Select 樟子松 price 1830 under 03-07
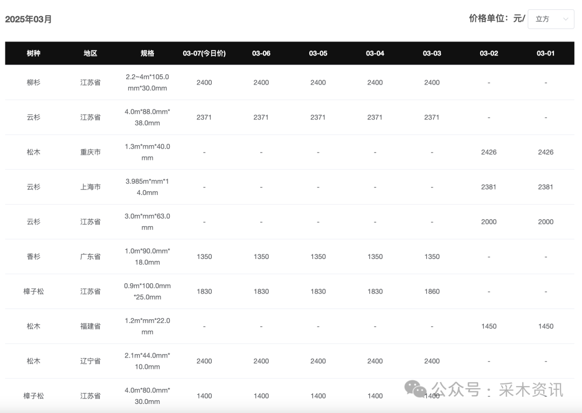582x413 pixels. coord(204,291)
